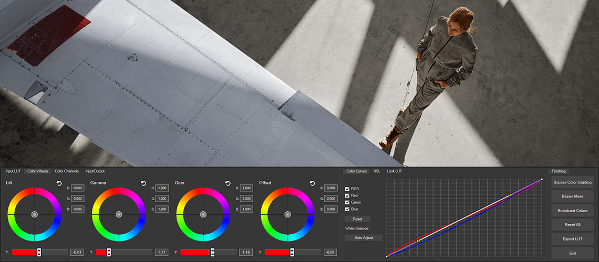Image resolution: width=599 pixels, height=262 pixels.
Task: Click center point of Offset color wheel
Action: [287, 214]
